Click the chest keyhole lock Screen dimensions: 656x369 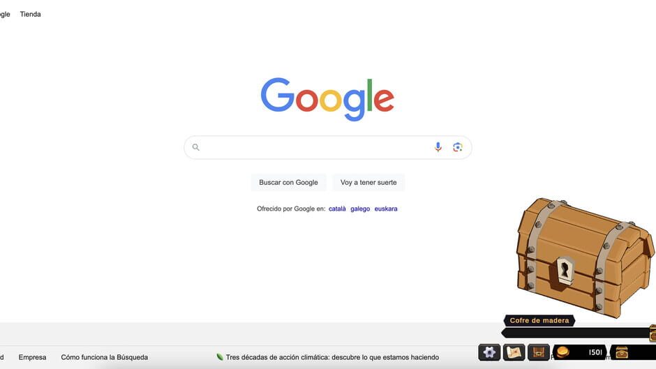tap(565, 270)
